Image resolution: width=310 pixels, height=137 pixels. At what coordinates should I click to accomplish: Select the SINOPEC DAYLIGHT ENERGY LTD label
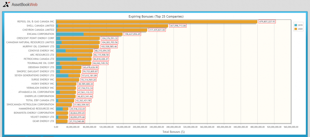tap(35, 71)
